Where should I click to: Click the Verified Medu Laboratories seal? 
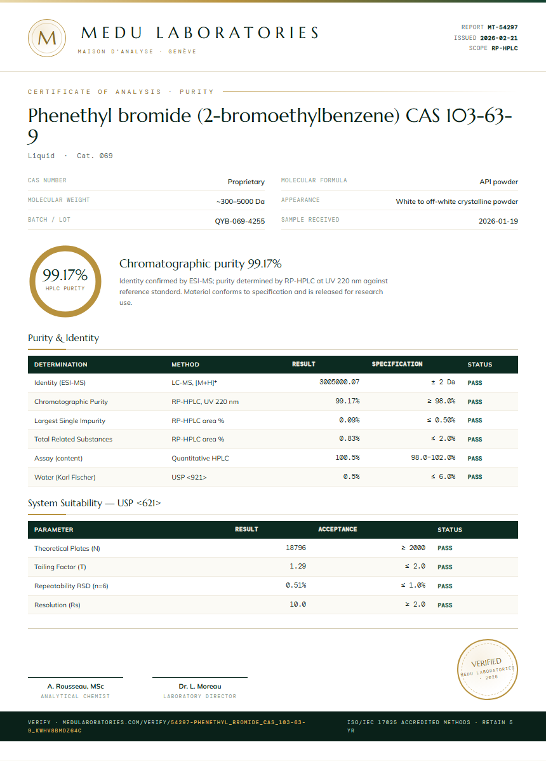[x=488, y=670]
